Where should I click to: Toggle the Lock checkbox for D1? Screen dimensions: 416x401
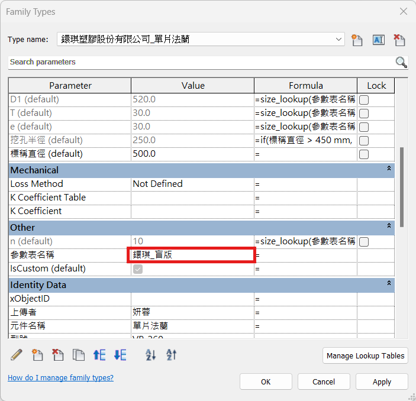[365, 99]
